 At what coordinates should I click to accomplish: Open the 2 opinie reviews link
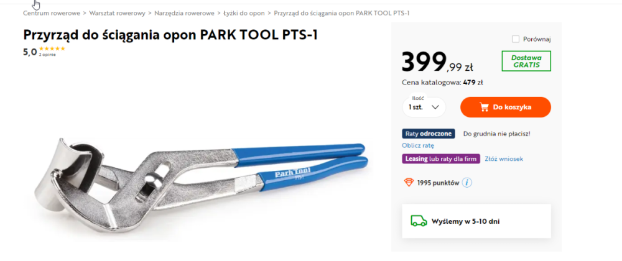47,55
